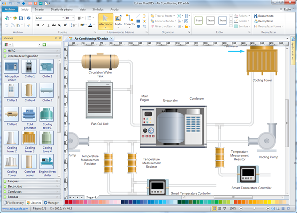Pick the Chiller 1 shape

(29, 68)
